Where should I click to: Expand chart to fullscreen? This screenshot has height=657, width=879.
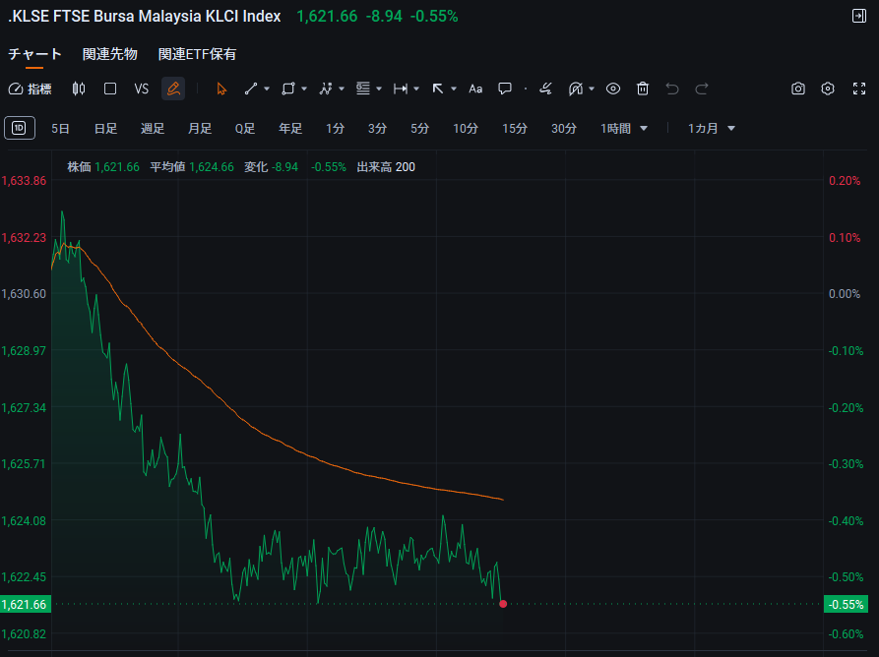pyautogui.click(x=857, y=89)
